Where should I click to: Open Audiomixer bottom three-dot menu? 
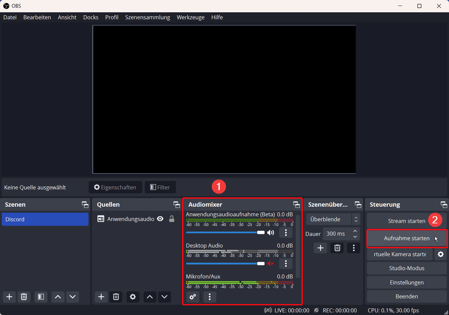(210, 297)
